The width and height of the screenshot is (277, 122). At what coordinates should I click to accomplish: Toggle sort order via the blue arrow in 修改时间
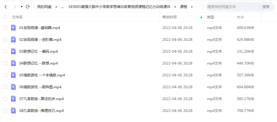tap(201, 17)
